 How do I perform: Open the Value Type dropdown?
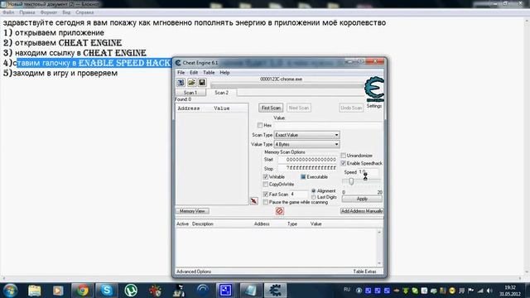click(306, 144)
